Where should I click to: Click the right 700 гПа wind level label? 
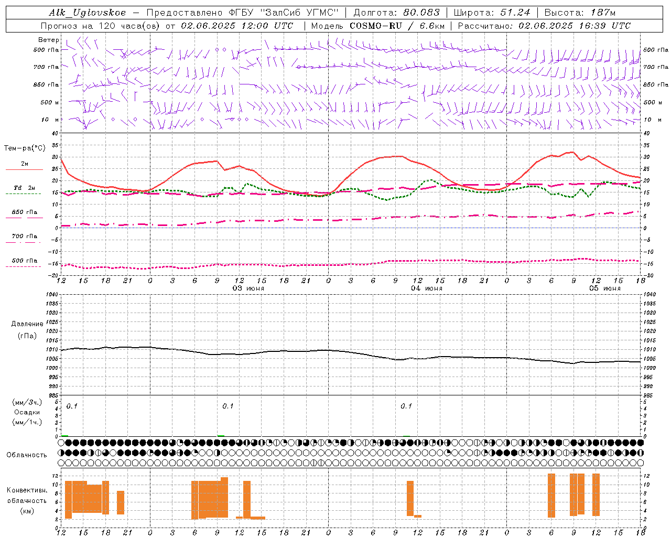point(656,67)
